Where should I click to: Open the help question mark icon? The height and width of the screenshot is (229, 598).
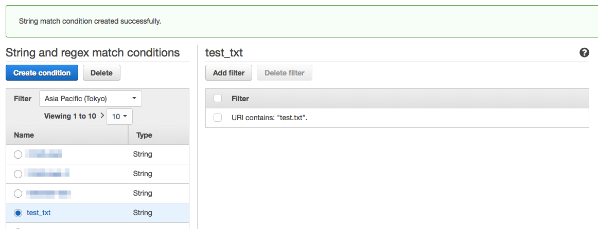pyautogui.click(x=584, y=52)
